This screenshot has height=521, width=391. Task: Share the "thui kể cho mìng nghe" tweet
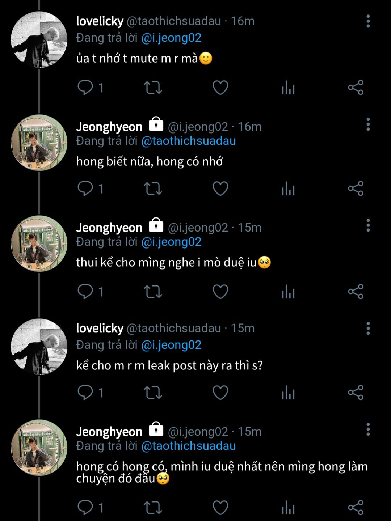(356, 291)
